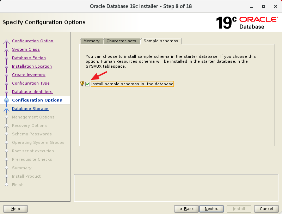Click the Recovery Options disabled step

point(29,126)
